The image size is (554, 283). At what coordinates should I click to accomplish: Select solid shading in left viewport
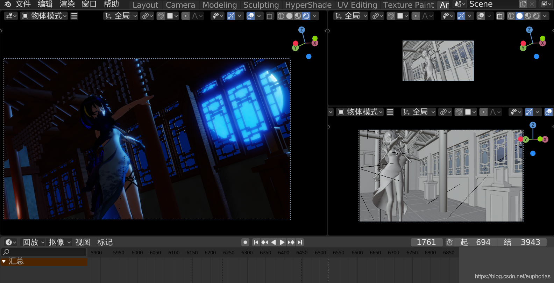pos(289,16)
